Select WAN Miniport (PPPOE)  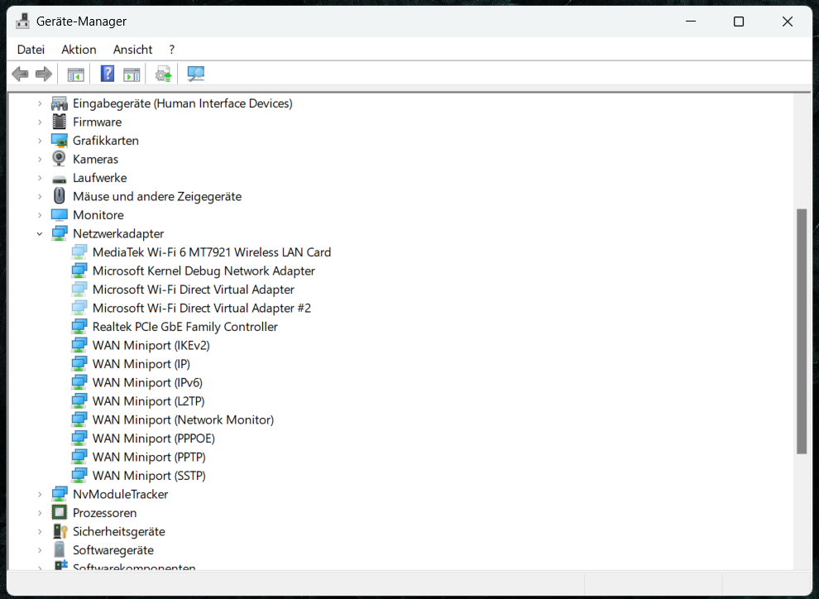point(154,438)
